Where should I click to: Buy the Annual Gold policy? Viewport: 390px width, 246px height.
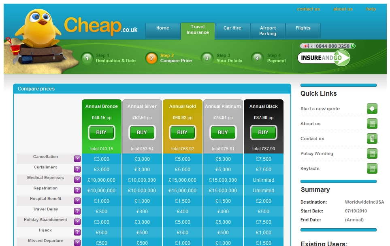(x=183, y=132)
